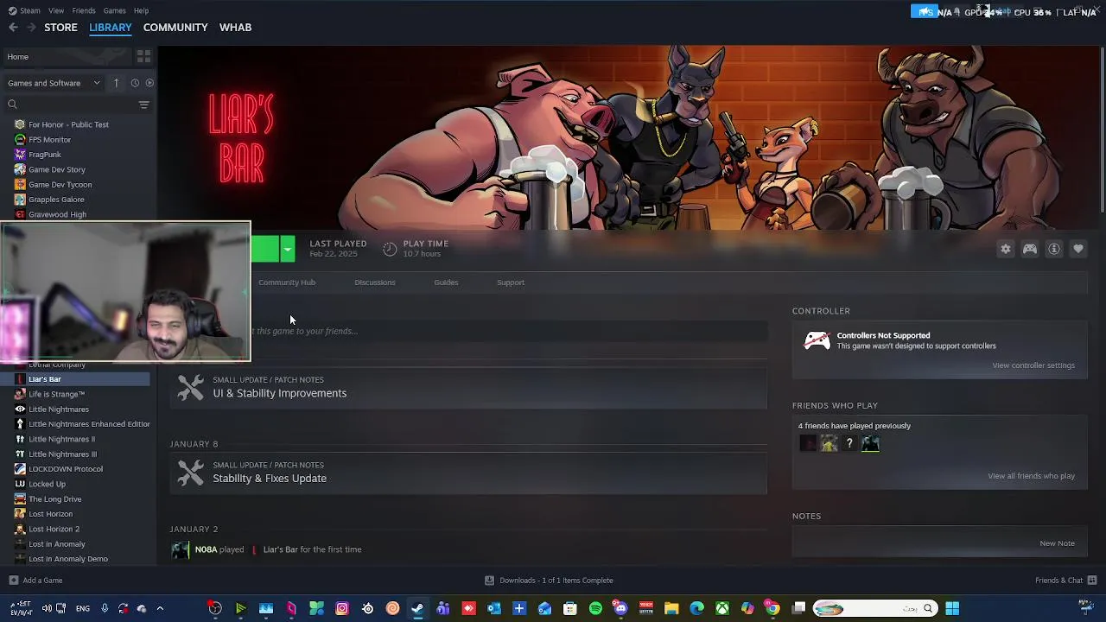The image size is (1106, 622).
Task: Add Liar's Bar to favorites heart
Action: (1078, 249)
